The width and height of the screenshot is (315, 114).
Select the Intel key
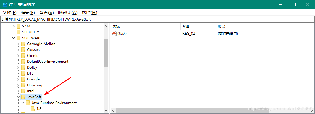click(x=31, y=91)
